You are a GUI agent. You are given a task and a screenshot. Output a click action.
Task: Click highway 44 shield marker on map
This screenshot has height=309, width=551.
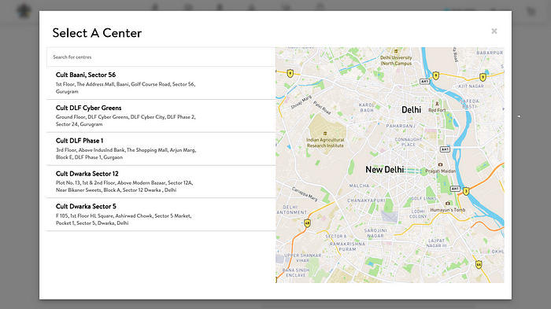point(479,264)
